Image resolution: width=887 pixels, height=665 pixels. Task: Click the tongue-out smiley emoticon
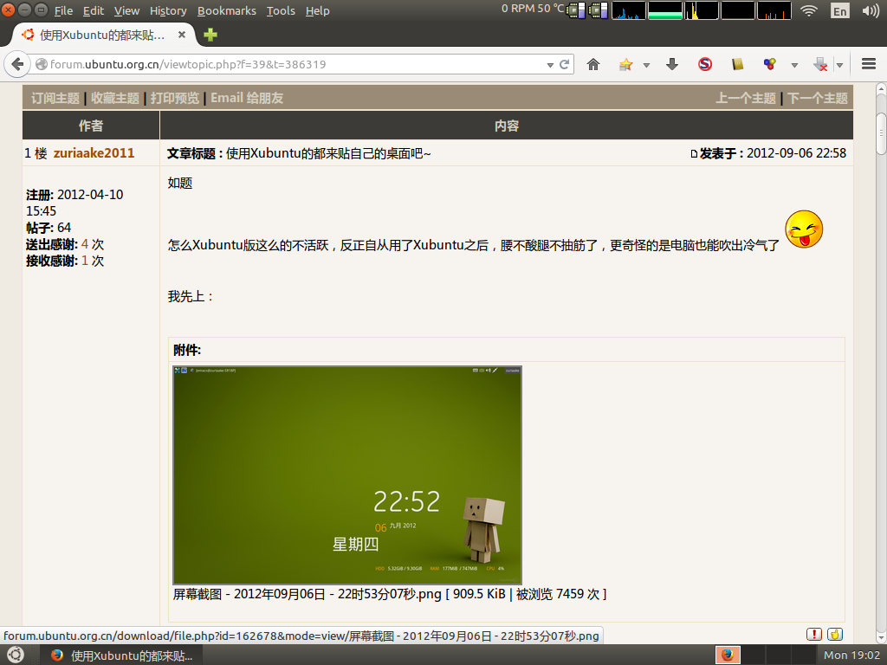pos(804,229)
